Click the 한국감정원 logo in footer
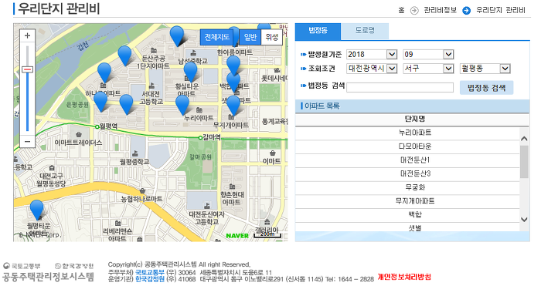Image resolution: width=541 pixels, height=286 pixels. (74, 266)
